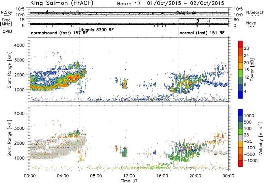Image resolution: width=264 pixels, height=183 pixels.
Task: Click the gray band of the velocity colorbar
Action: [241, 138]
